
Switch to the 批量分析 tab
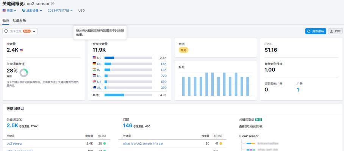(x=20, y=20)
